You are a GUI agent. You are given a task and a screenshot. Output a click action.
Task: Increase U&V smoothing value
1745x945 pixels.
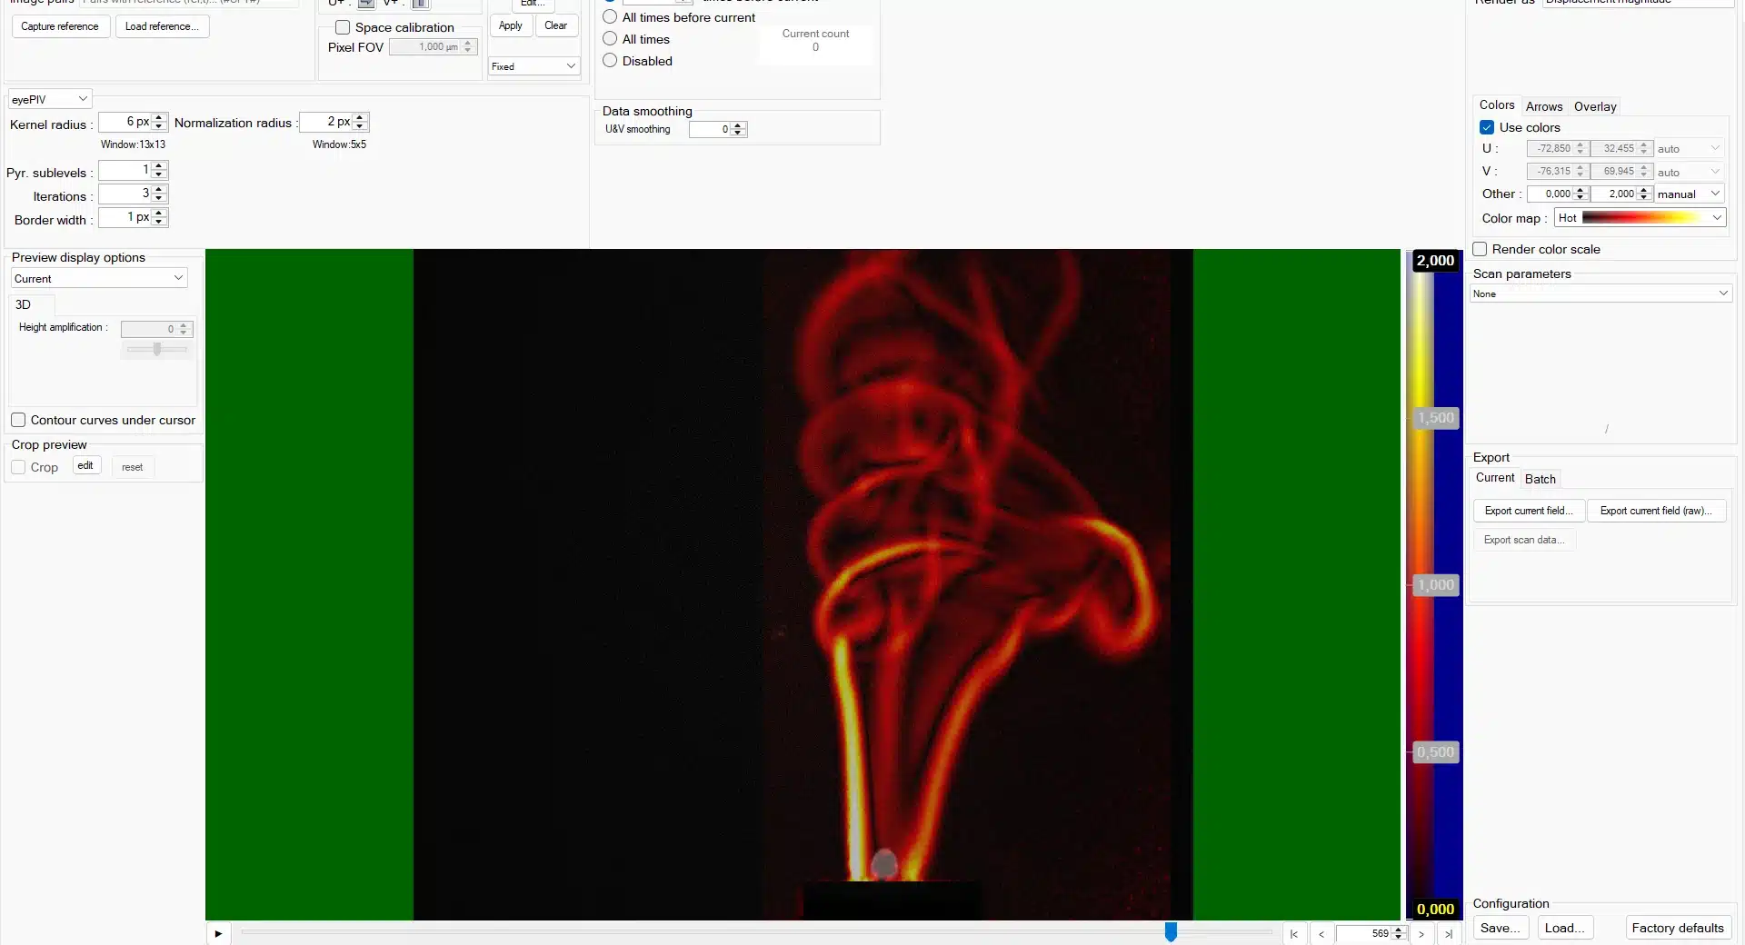tap(739, 125)
